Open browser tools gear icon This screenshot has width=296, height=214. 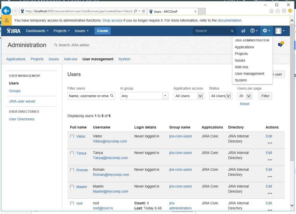(x=284, y=11)
